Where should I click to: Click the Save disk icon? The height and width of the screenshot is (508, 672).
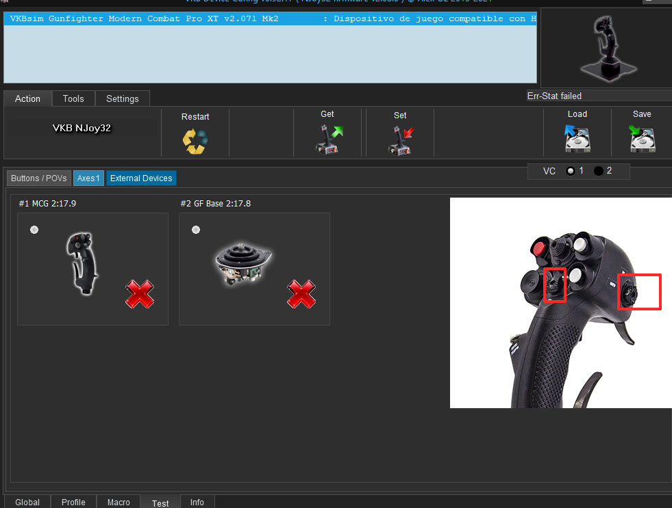(642, 139)
